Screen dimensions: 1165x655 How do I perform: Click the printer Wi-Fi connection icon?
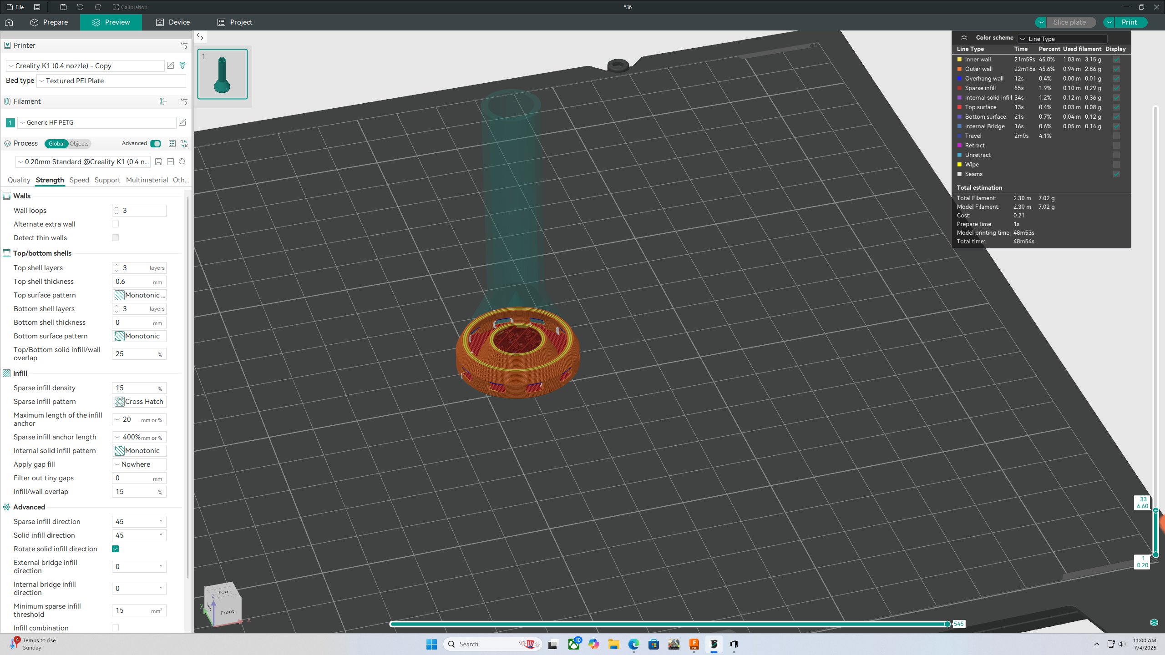pyautogui.click(x=182, y=65)
